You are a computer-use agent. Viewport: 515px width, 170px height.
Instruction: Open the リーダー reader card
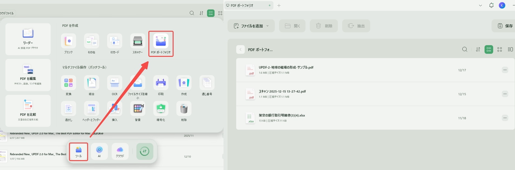(28, 39)
